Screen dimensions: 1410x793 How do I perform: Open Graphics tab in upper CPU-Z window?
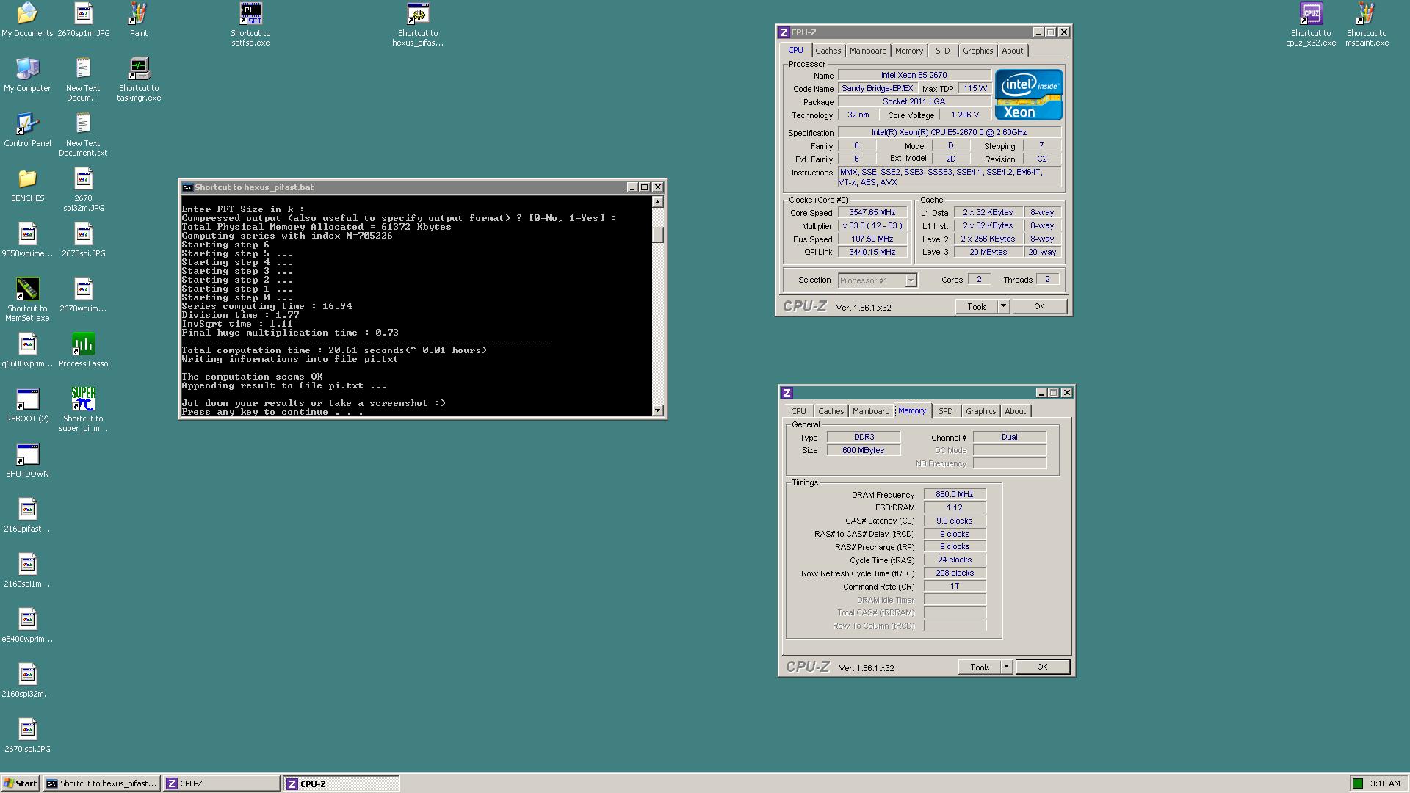977,51
